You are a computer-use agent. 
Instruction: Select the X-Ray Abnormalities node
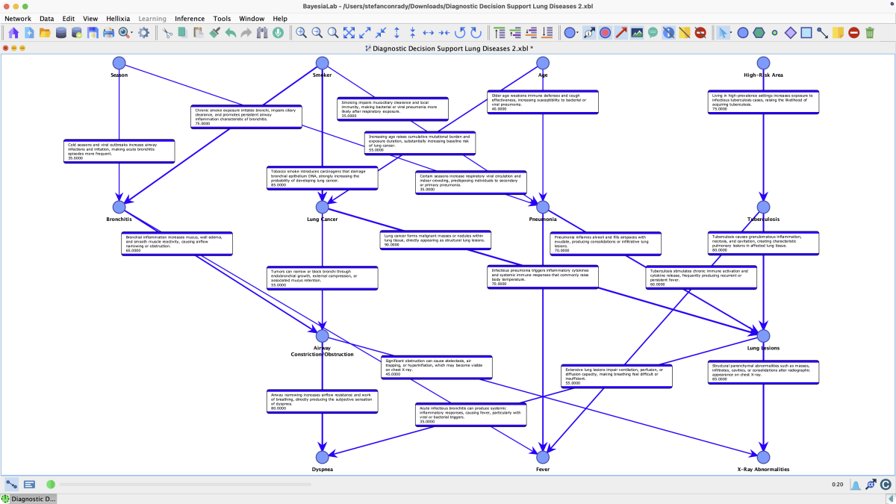(763, 457)
